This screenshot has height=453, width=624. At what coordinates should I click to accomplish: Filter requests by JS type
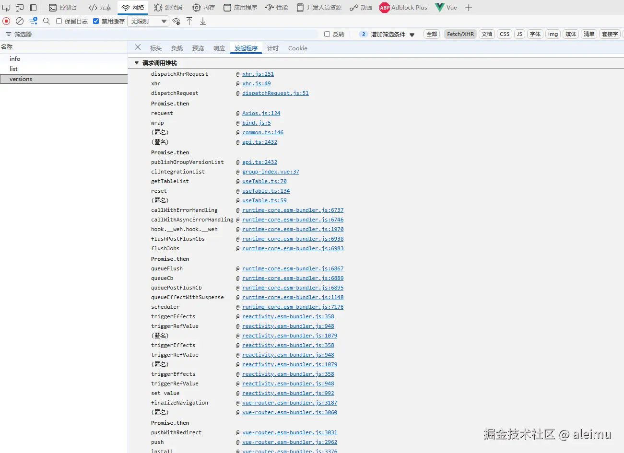pos(519,34)
